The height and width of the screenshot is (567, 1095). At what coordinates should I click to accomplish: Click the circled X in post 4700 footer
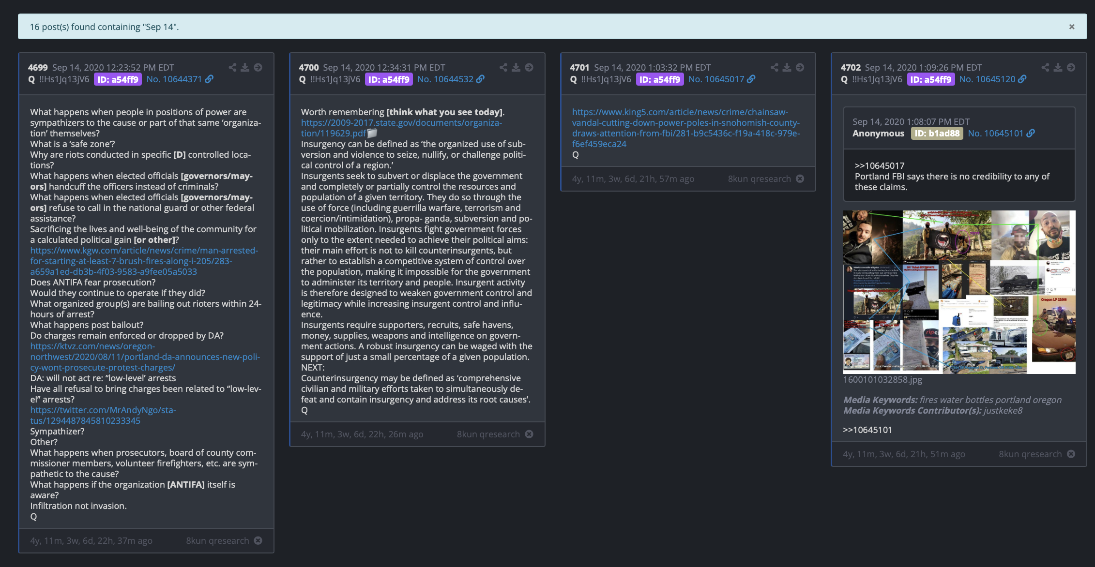[x=529, y=434]
